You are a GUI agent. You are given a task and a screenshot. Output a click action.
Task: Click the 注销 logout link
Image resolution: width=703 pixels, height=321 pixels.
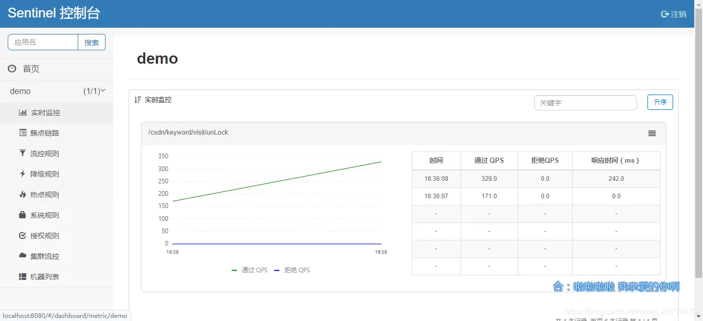point(674,14)
